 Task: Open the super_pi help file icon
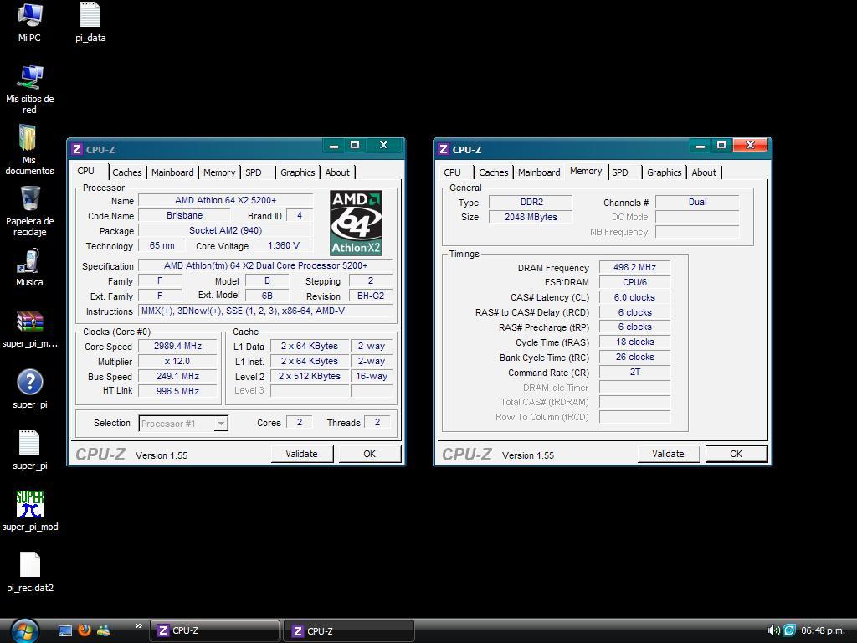(29, 382)
